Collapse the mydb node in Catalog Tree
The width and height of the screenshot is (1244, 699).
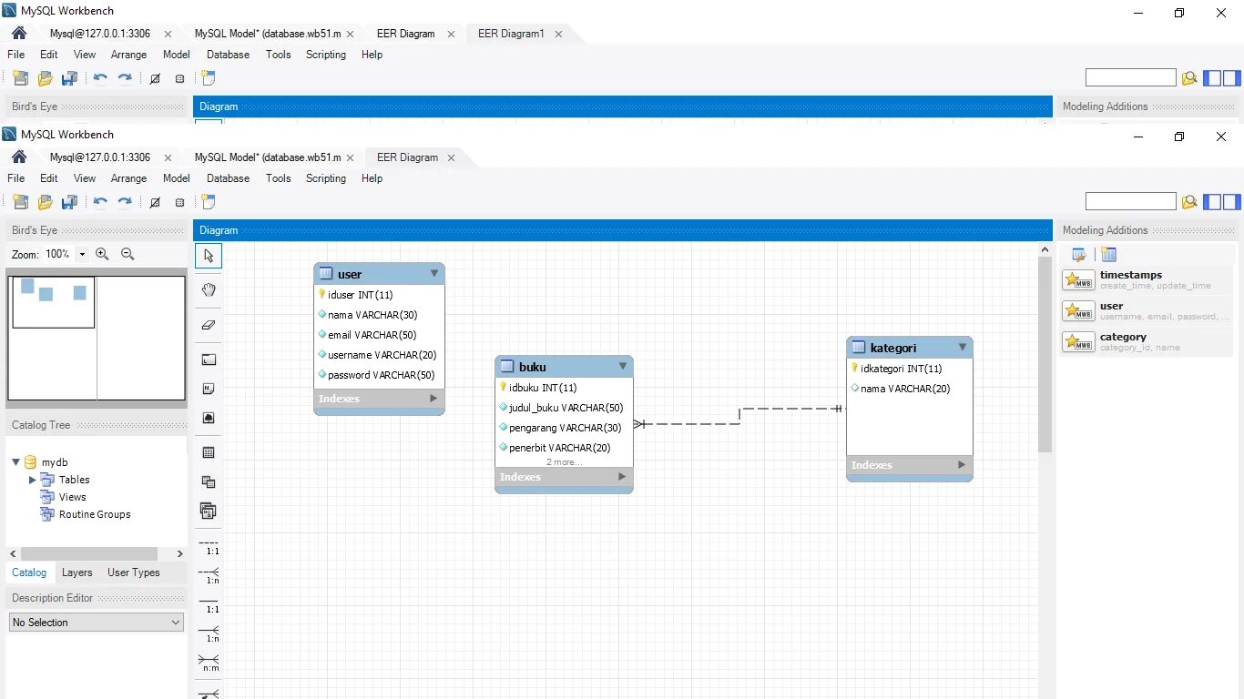15,462
